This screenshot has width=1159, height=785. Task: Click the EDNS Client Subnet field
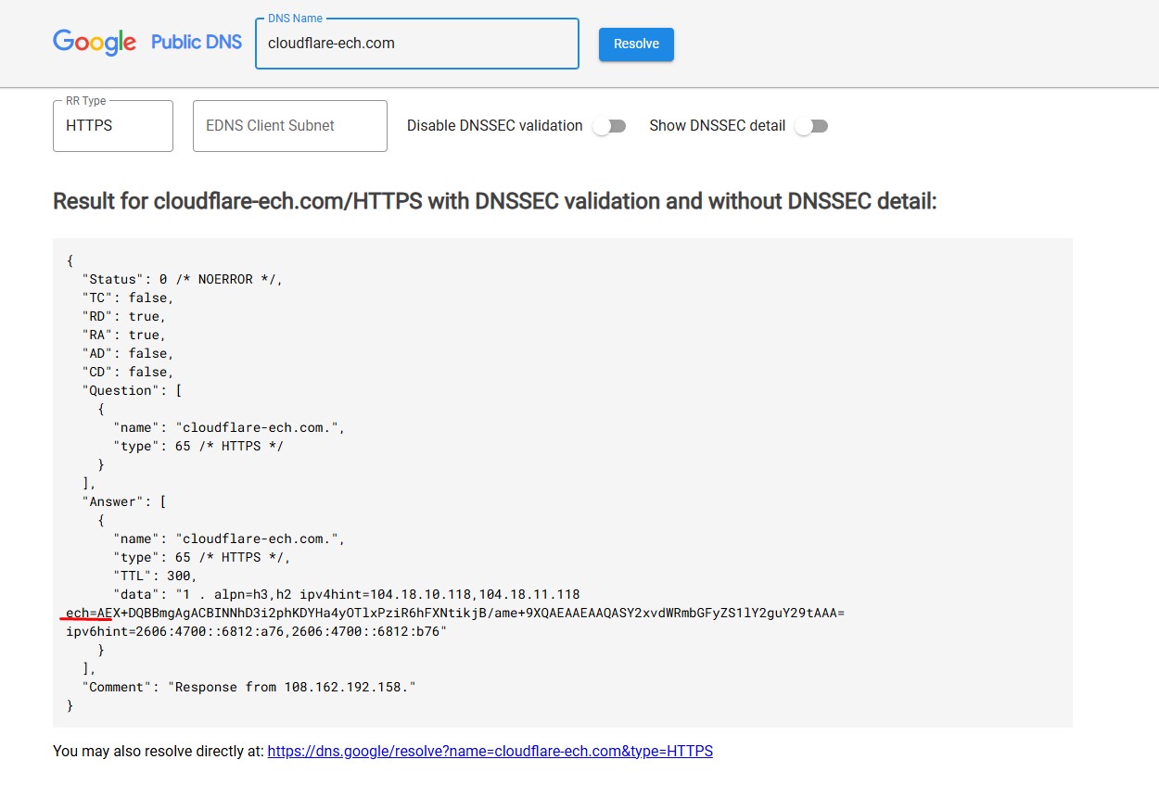pyautogui.click(x=289, y=126)
